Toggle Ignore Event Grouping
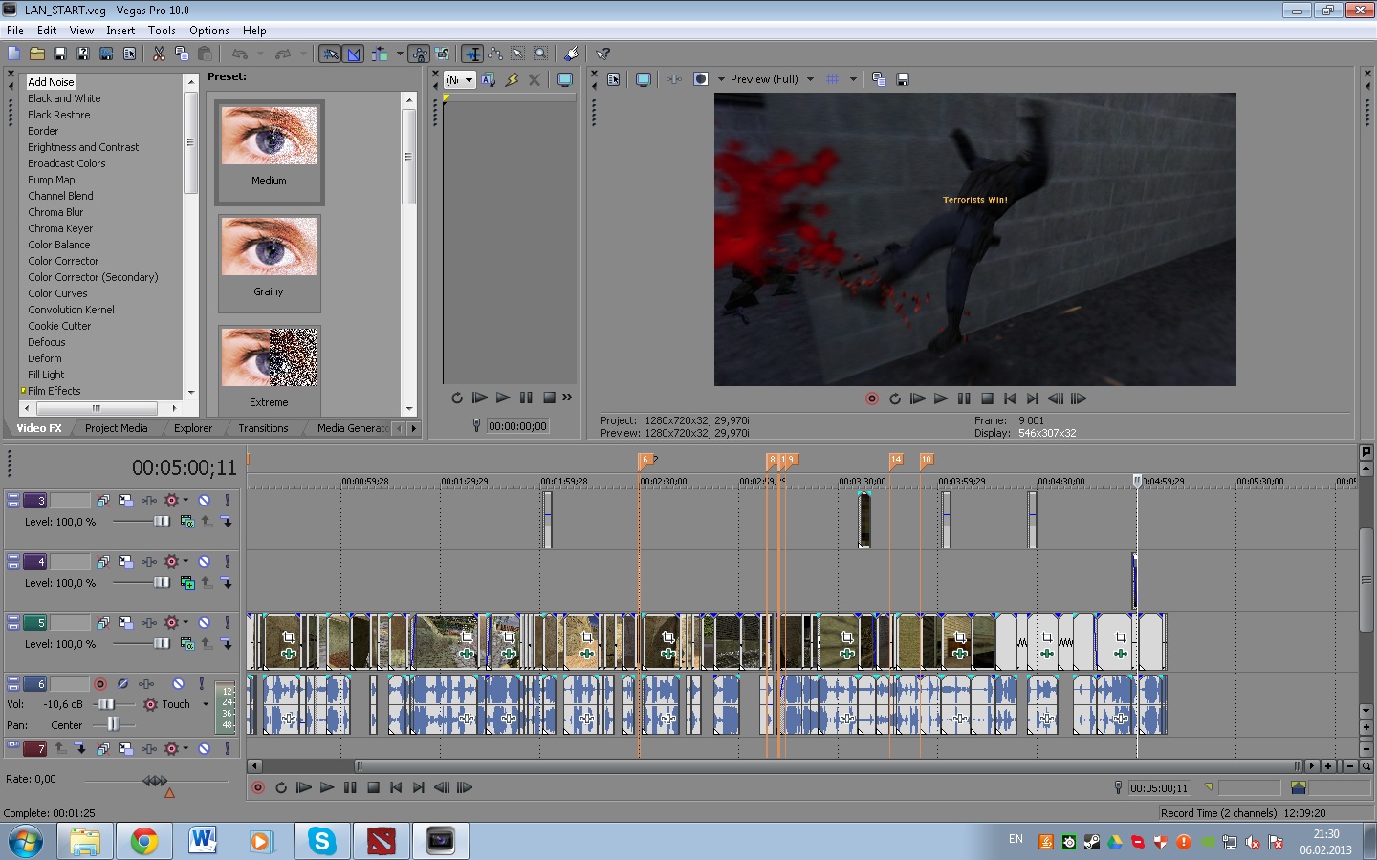The image size is (1377, 860). click(x=442, y=54)
